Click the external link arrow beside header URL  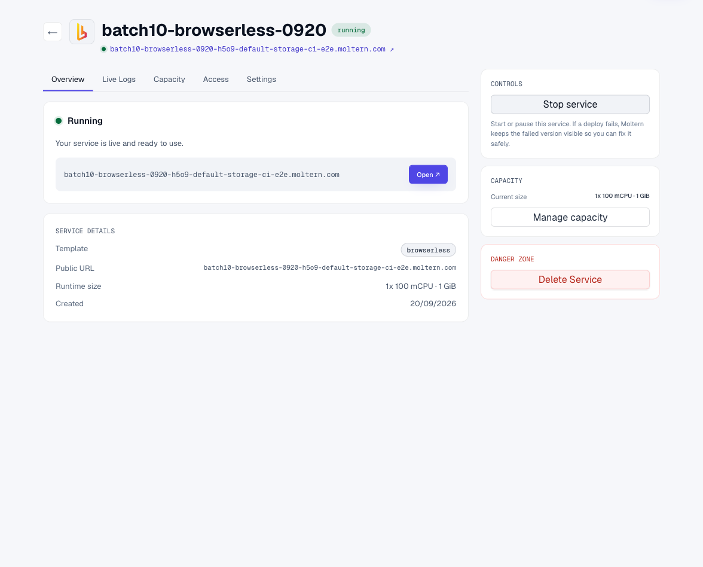click(x=392, y=49)
